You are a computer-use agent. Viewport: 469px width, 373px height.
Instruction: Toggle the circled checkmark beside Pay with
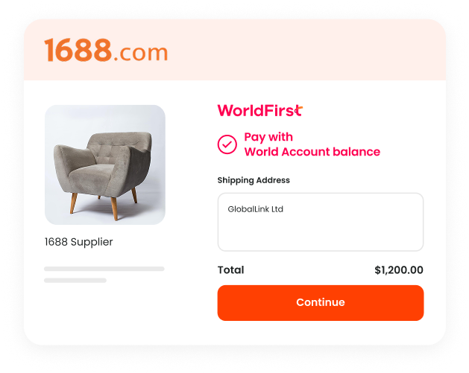pos(227,144)
